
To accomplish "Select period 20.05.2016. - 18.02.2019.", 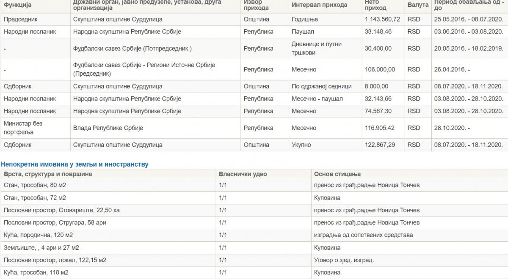I will (468, 49).
